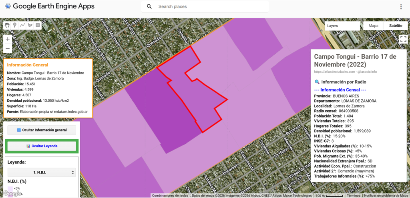Select the draw rectangle tool
410x198 pixels.
38,25
